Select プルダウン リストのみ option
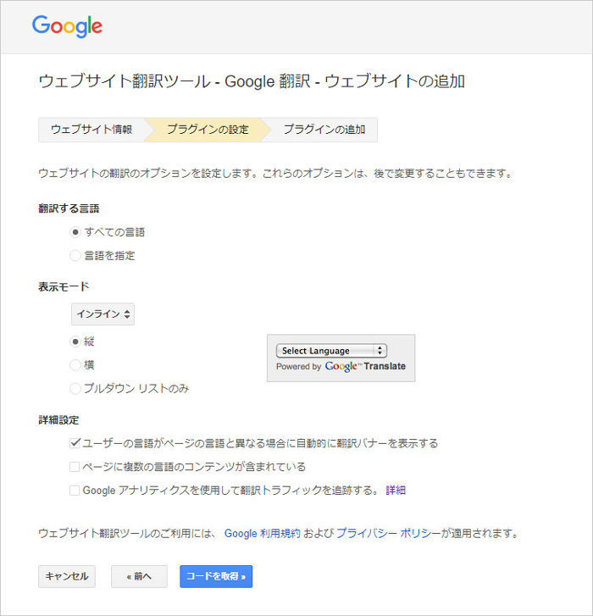The image size is (593, 616). pyautogui.click(x=75, y=389)
